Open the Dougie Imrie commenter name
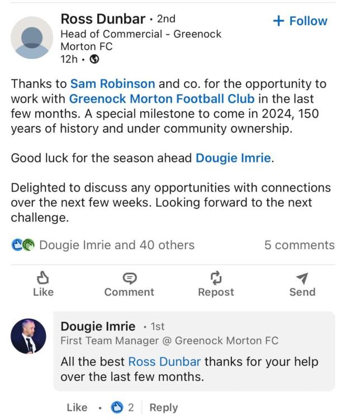346x420 pixels. (98, 326)
